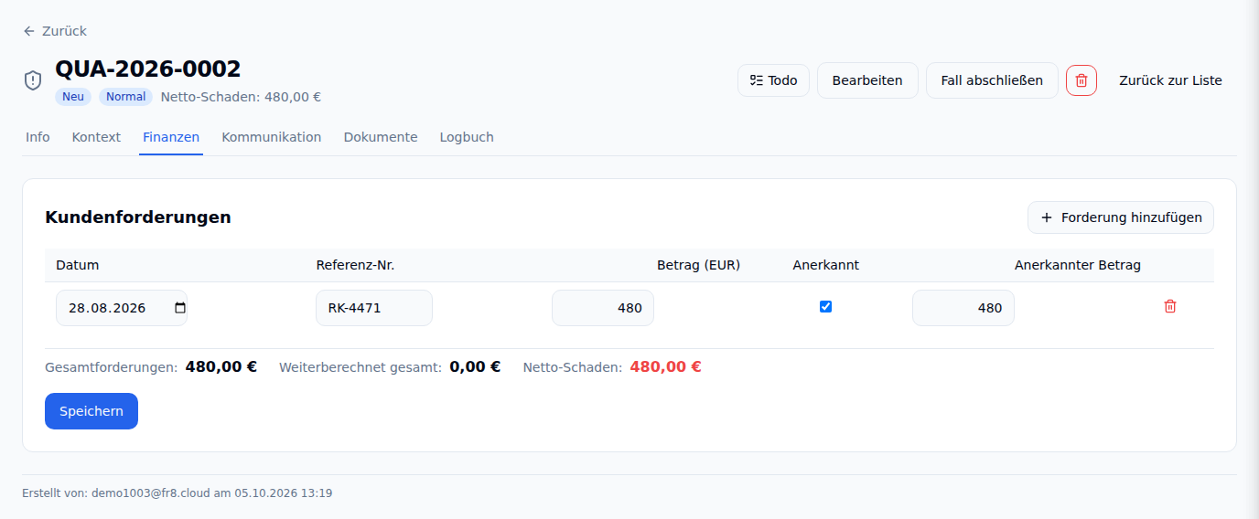
Task: Click the Betrag (EUR) input field
Action: tap(603, 308)
